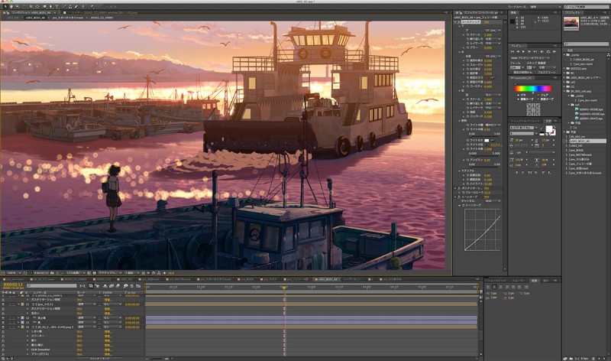Expand layer 13 properties triangle
The image size is (611, 361).
[x=18, y=322]
